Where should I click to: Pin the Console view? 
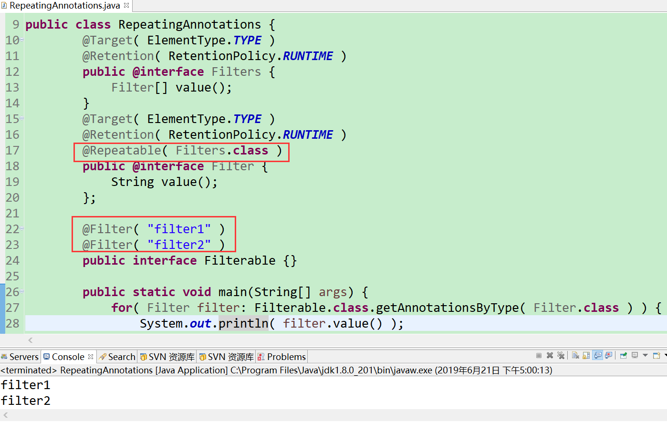(624, 355)
